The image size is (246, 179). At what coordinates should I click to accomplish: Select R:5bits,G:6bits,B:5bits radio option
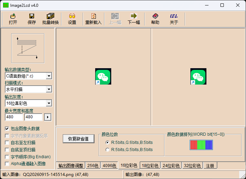(107, 143)
